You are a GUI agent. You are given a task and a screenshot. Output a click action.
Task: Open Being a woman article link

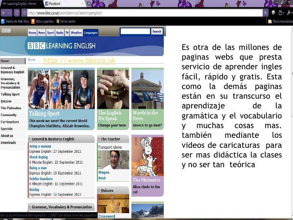pos(40,146)
